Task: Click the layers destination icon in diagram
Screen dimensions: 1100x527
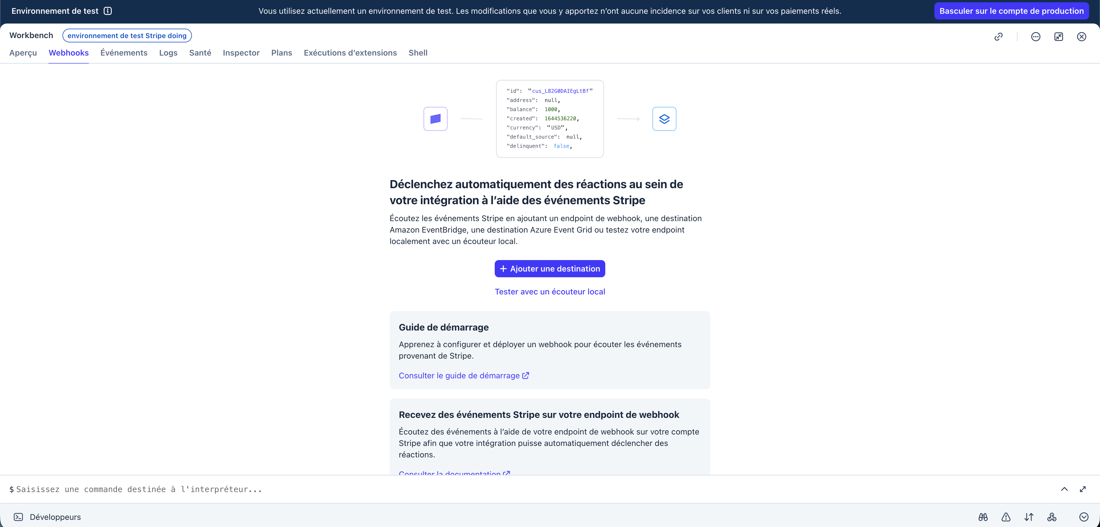Action: [665, 119]
